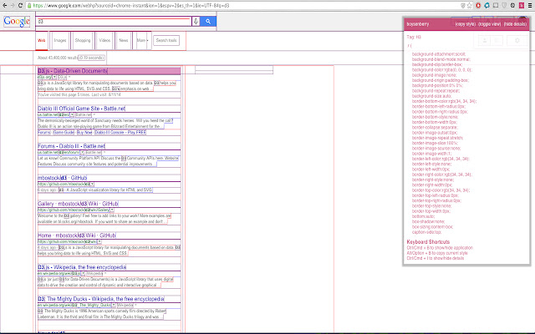Click the background-blend-mode:normal property line
Image resolution: width=535 pixels, height=334 pixels.
[441, 59]
